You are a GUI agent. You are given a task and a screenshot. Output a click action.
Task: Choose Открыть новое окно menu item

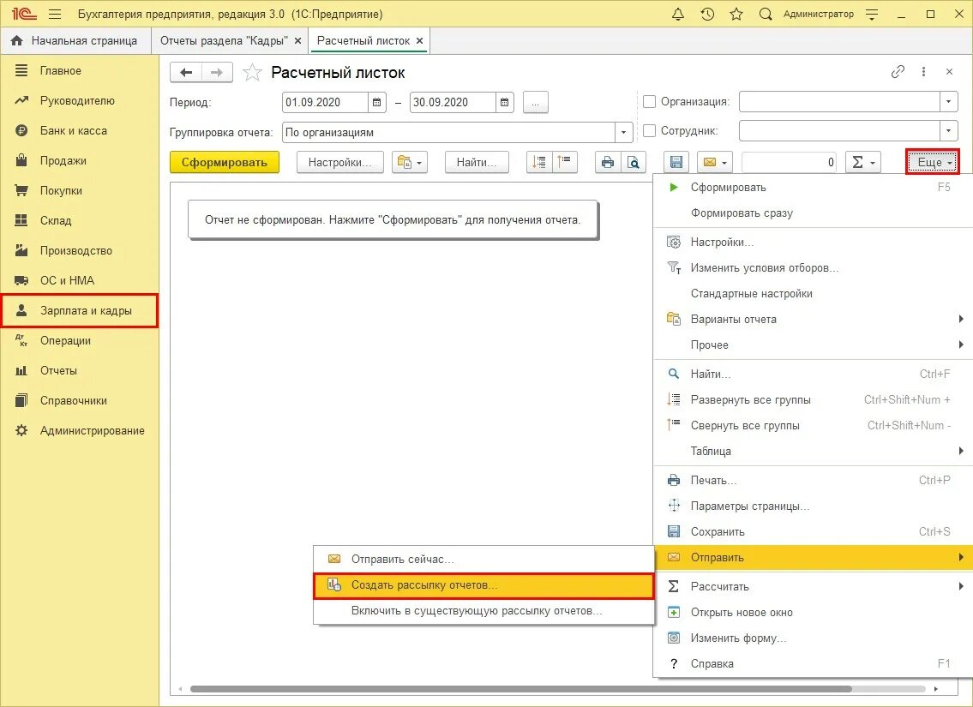click(813, 612)
